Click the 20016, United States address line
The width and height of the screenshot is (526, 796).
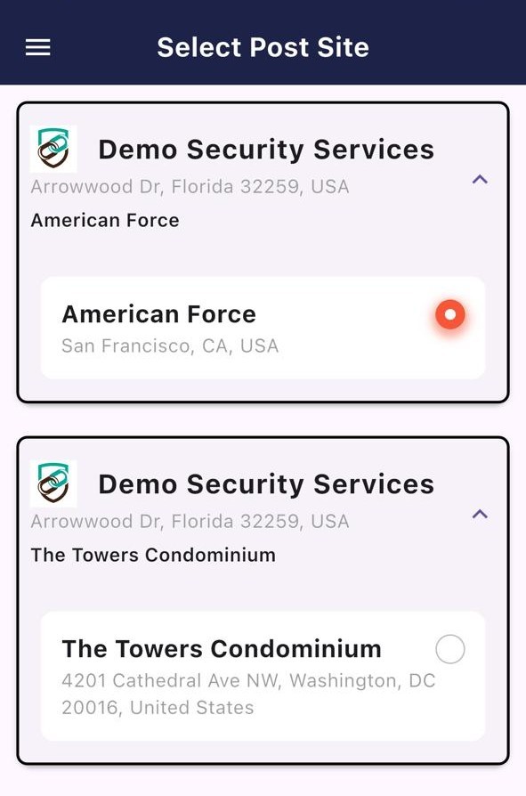(x=158, y=708)
